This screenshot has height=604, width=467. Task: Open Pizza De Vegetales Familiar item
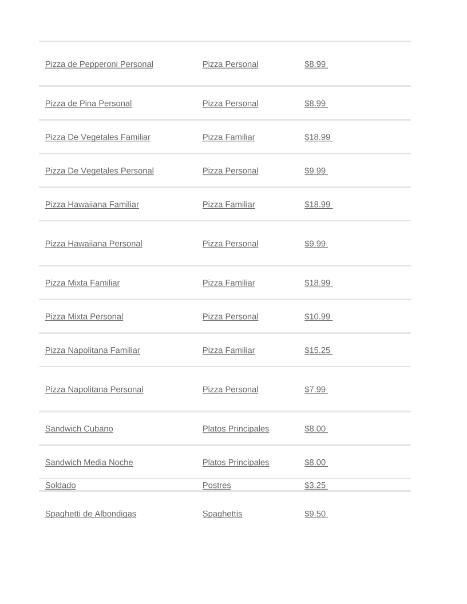[97, 137]
